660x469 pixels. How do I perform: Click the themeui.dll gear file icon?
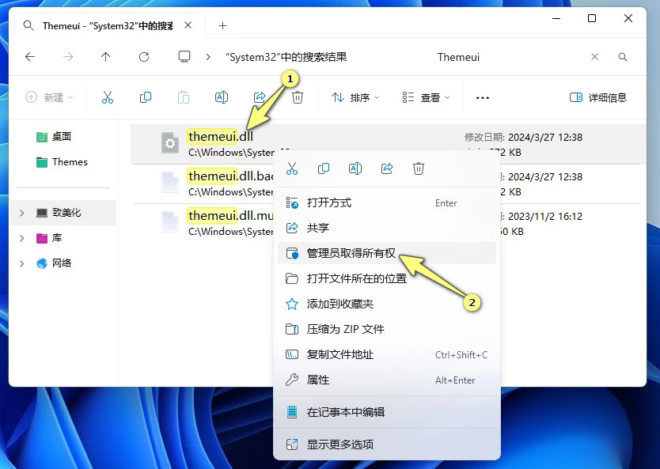tap(170, 143)
